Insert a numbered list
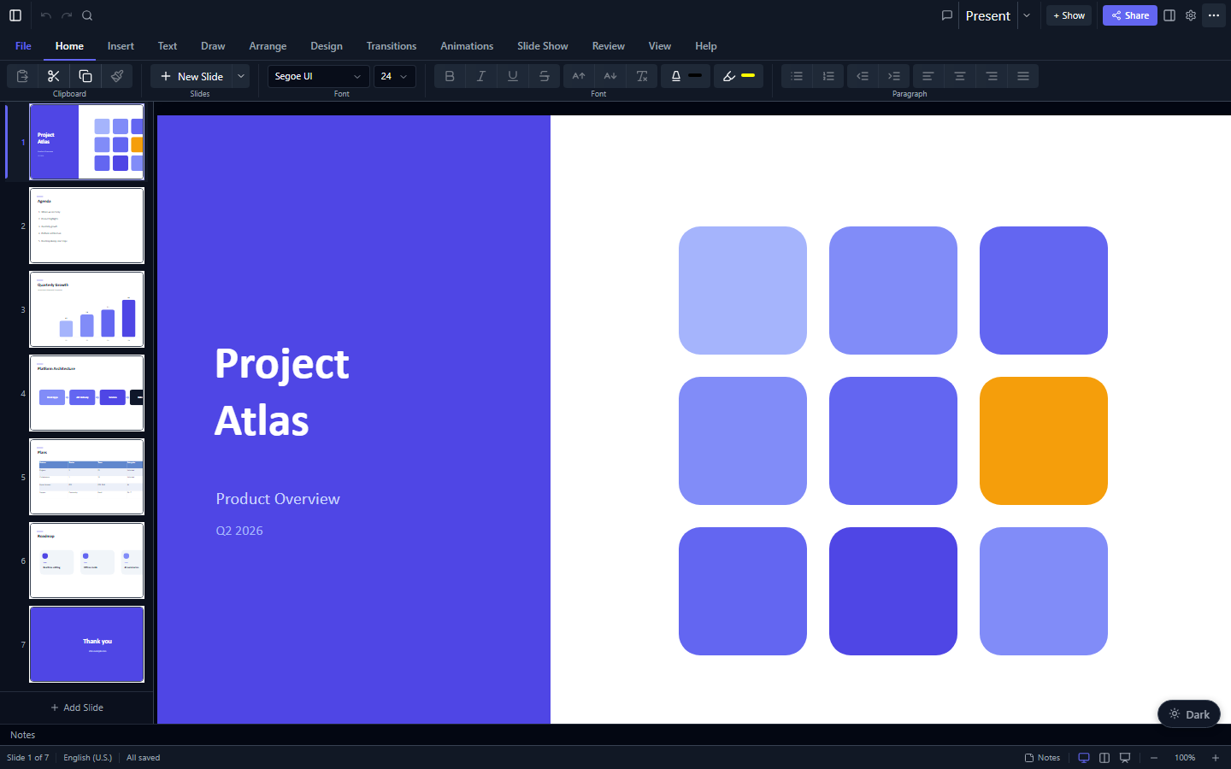This screenshot has height=769, width=1231. pyautogui.click(x=828, y=76)
